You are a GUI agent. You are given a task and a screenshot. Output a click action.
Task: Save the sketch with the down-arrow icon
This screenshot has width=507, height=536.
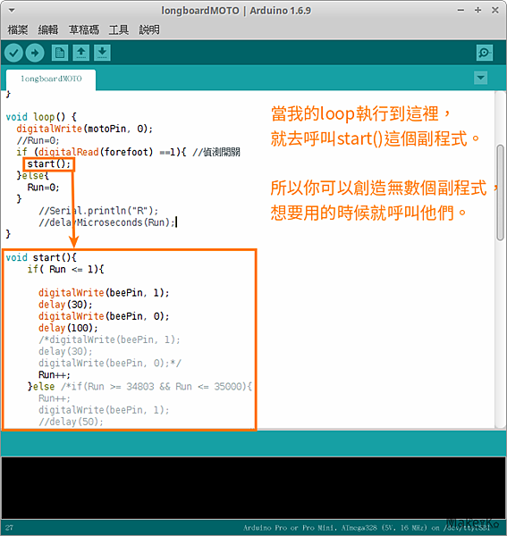coord(102,53)
